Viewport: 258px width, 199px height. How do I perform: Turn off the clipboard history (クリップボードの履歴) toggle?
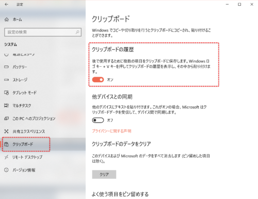pos(98,80)
